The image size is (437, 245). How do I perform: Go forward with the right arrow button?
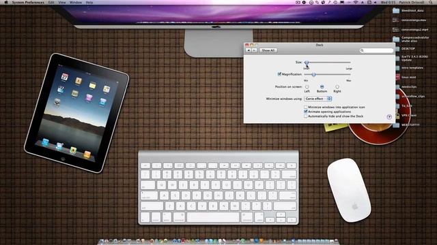254,50
